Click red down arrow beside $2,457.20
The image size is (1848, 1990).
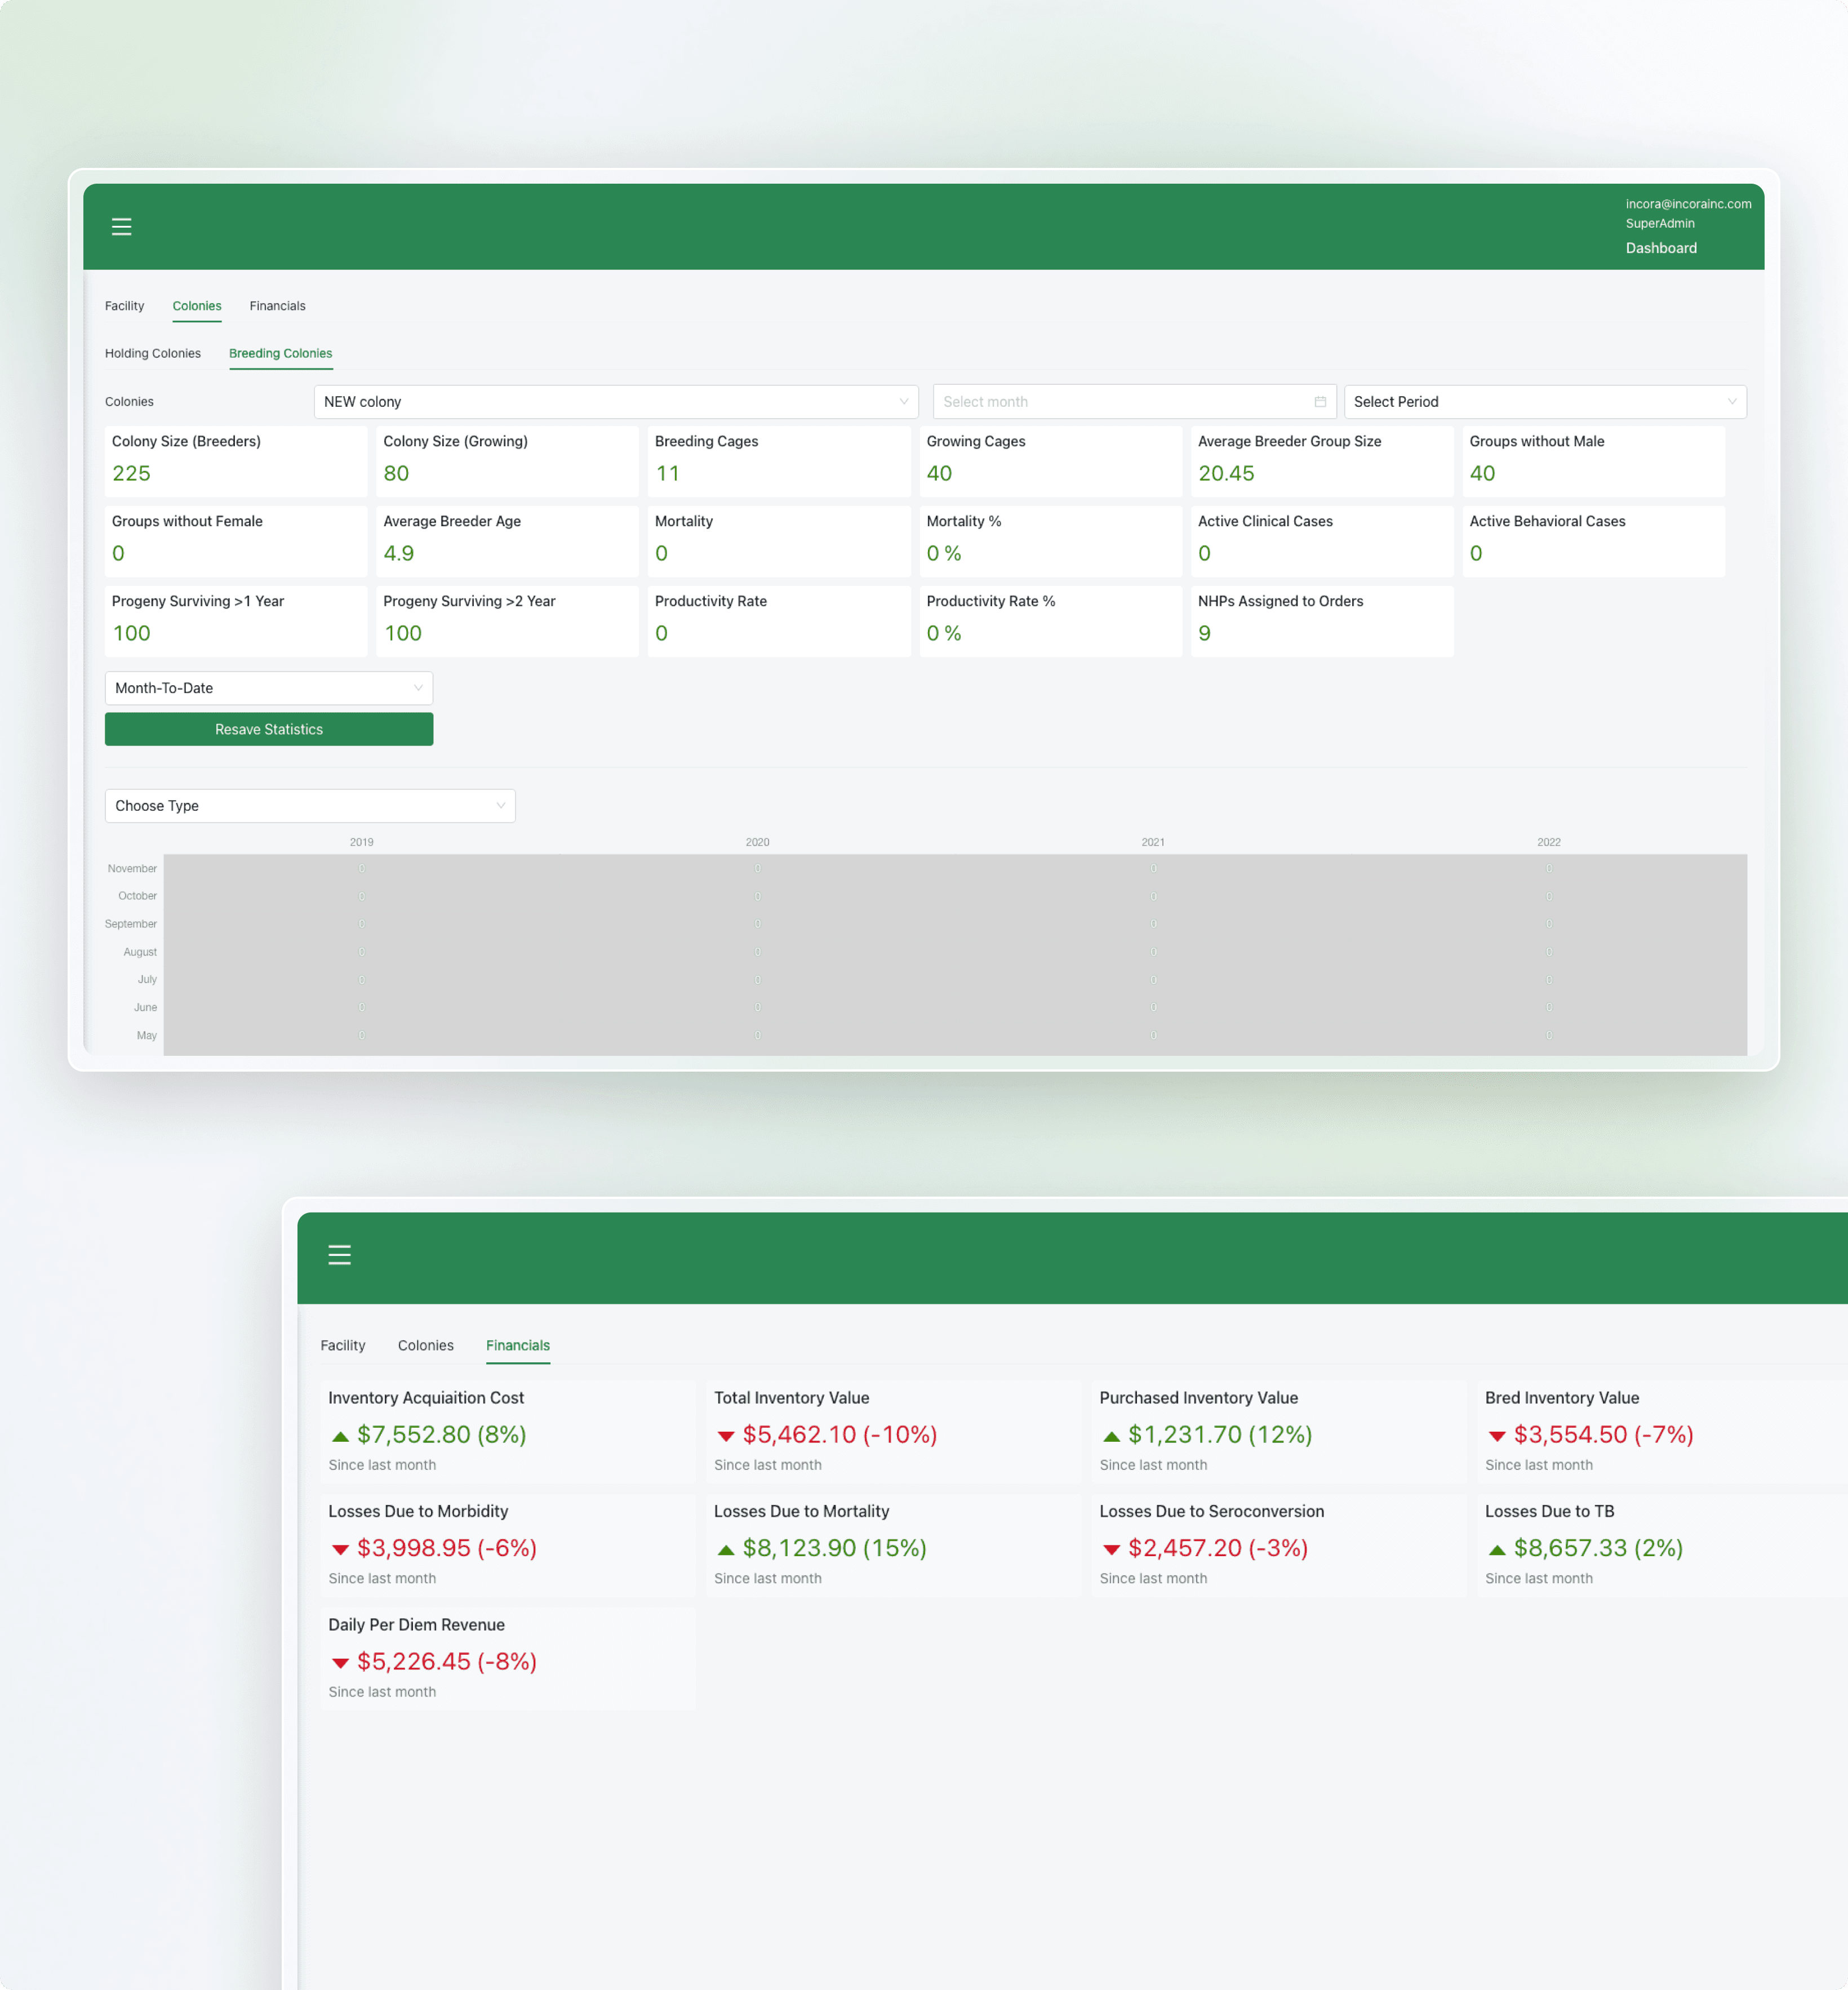[x=1111, y=1550]
